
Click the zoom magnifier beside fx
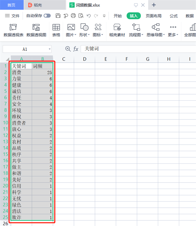tap(68, 49)
